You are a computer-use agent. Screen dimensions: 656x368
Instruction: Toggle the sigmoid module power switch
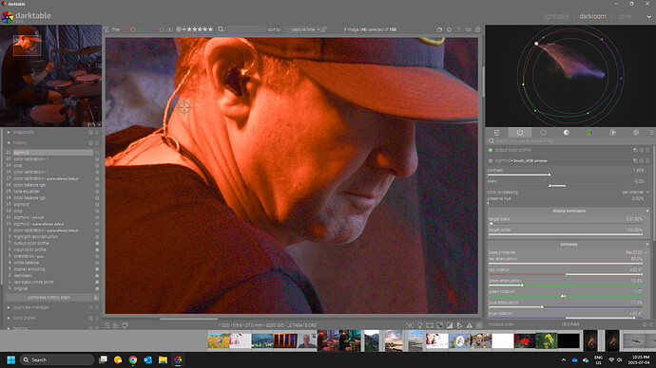click(x=491, y=160)
